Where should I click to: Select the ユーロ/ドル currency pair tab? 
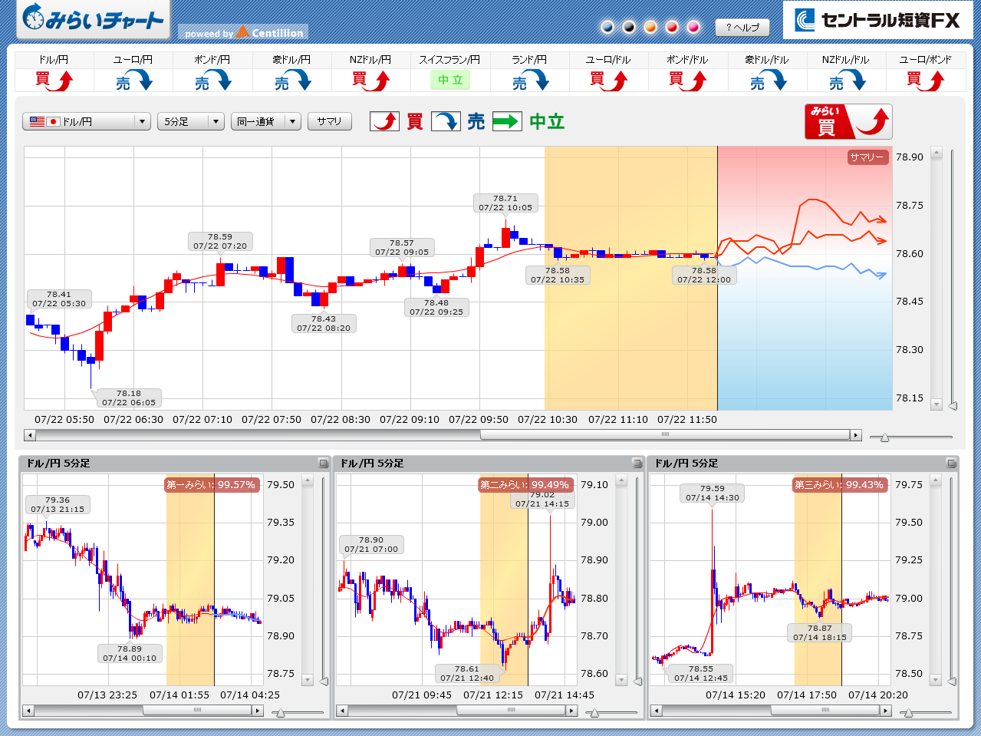pos(608,60)
